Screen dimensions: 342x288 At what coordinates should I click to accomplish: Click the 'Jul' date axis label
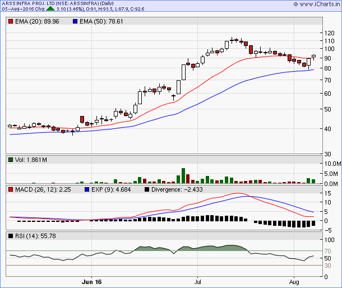coord(197,282)
